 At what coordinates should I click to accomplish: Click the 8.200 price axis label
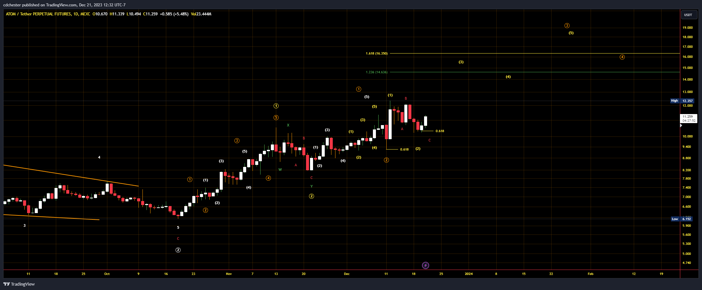click(687, 170)
